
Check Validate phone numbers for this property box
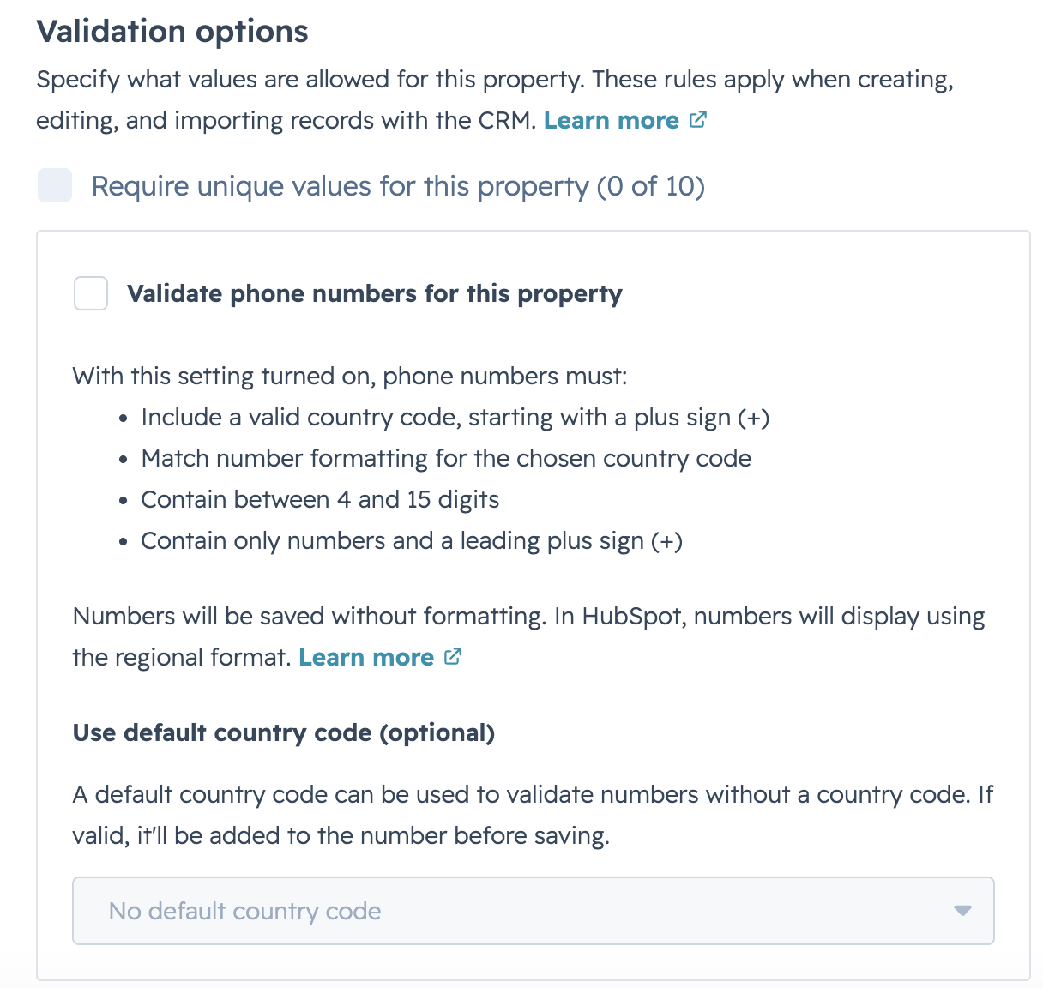coord(91,293)
